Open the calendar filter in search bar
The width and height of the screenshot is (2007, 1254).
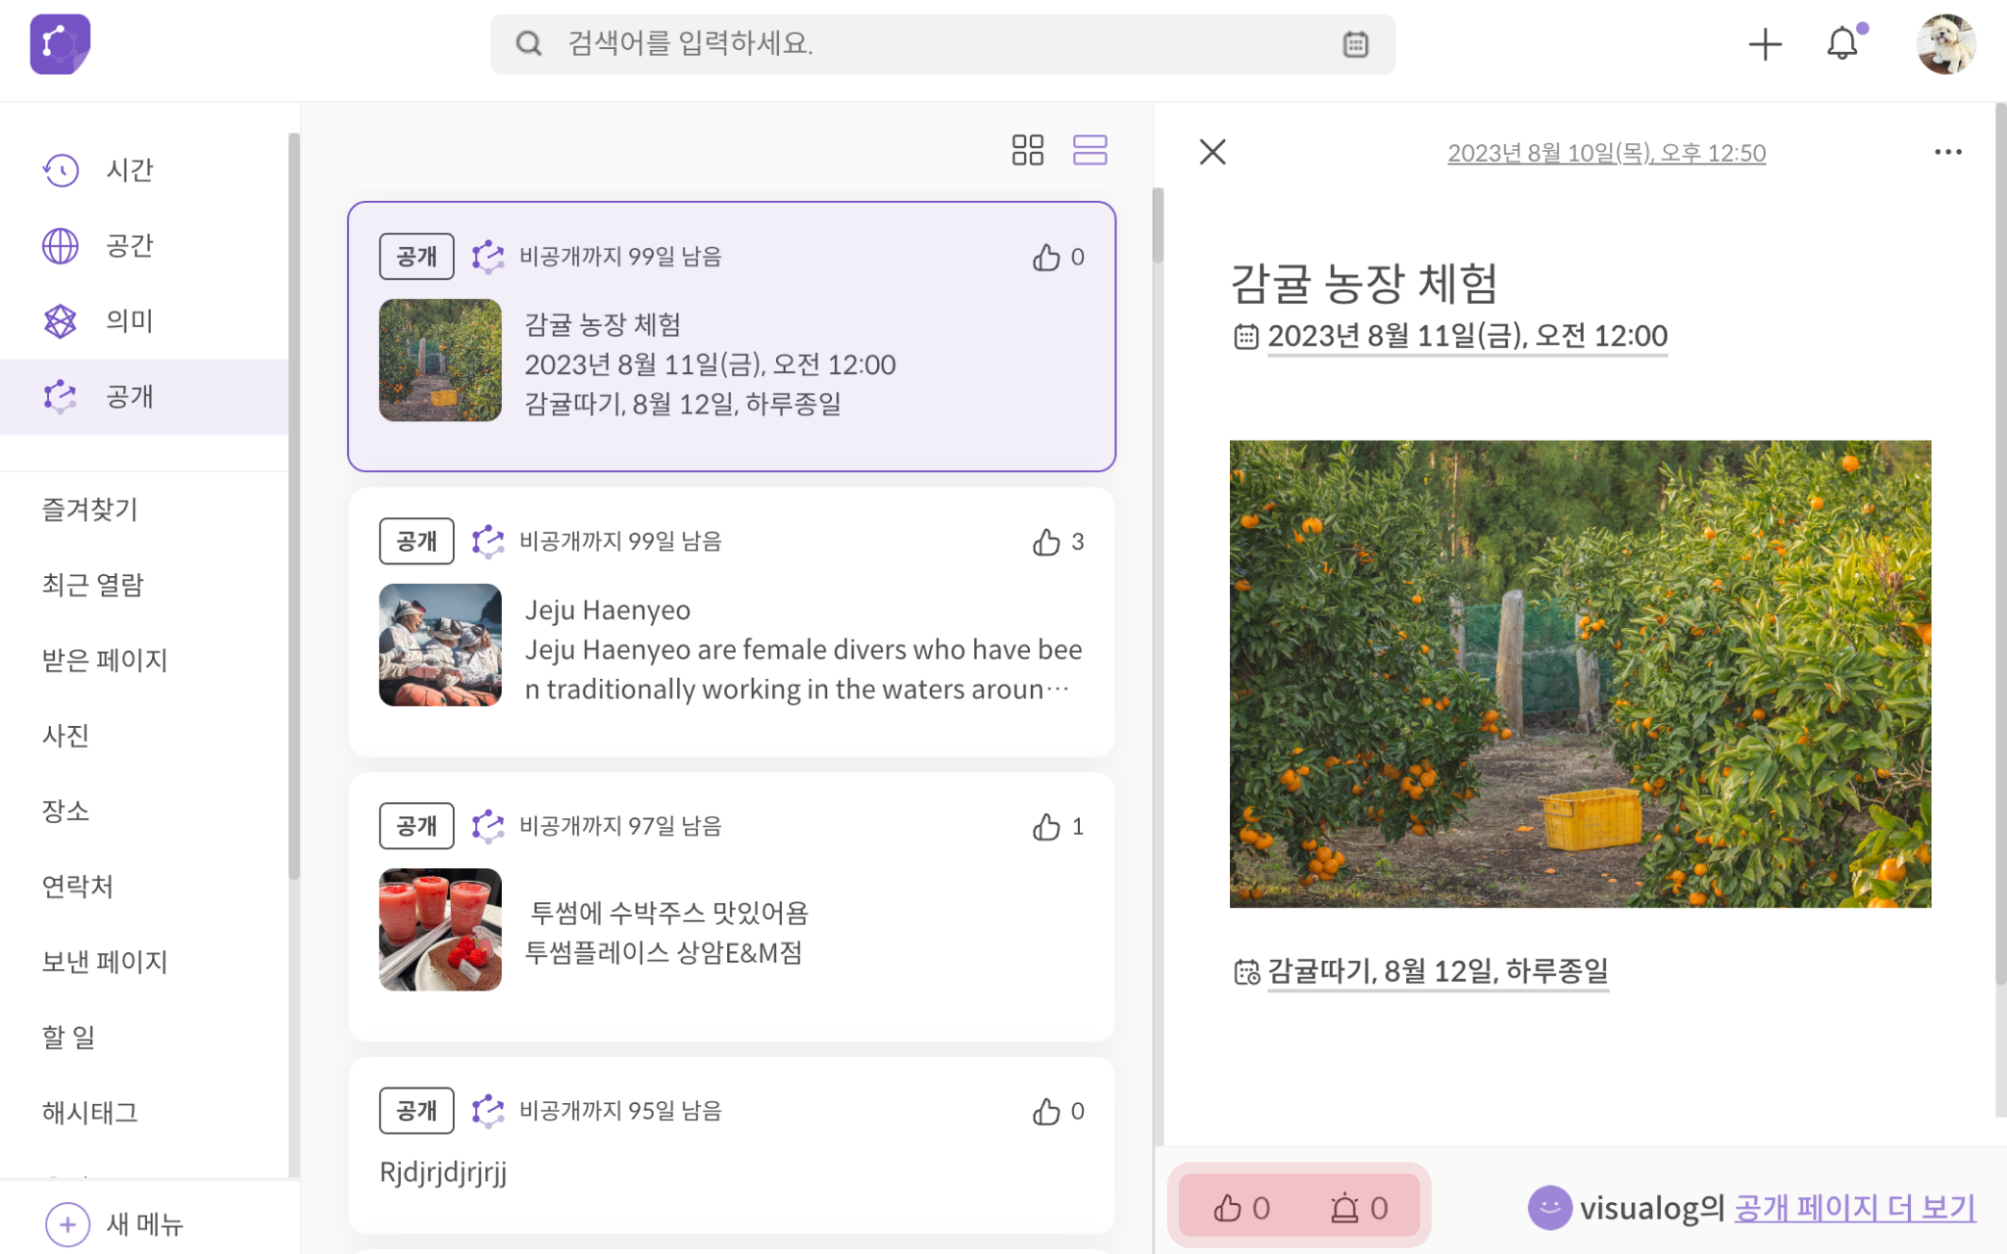[1355, 44]
